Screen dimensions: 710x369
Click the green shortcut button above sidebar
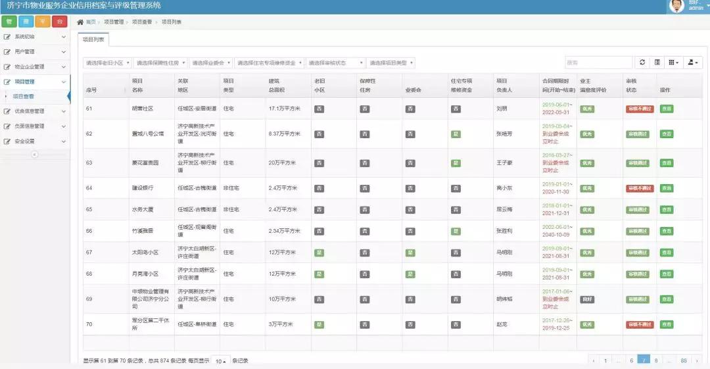pos(9,21)
